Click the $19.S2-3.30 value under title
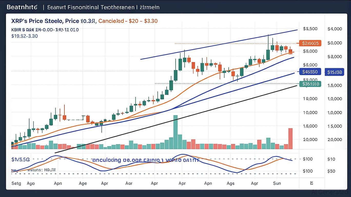Viewport: 351px width, 197px height. point(25,36)
